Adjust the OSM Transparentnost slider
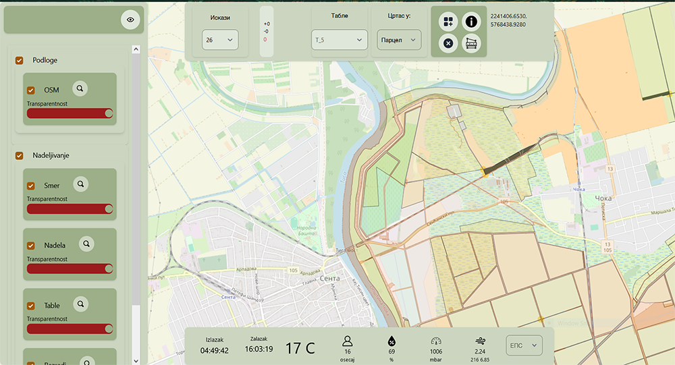 click(70, 113)
